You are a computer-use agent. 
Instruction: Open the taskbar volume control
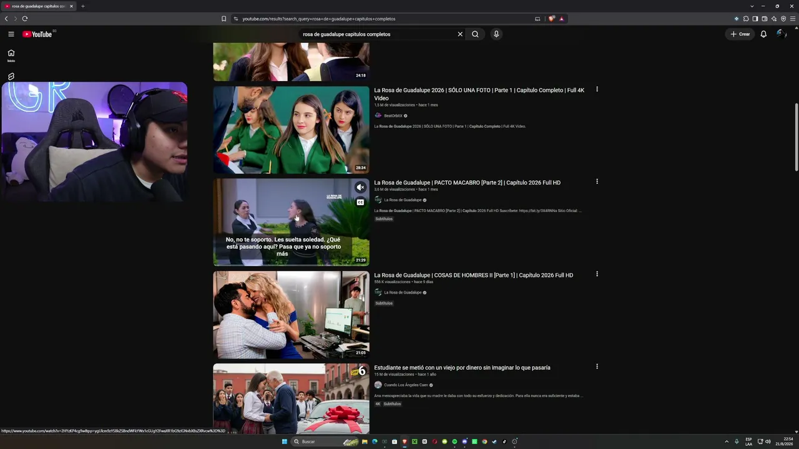(768, 442)
